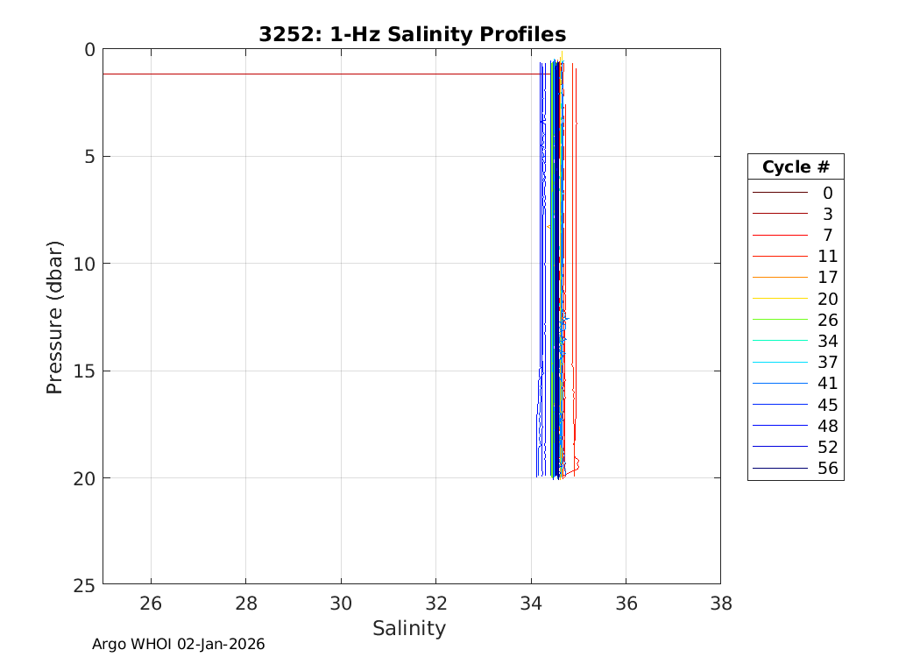Select legend entry labeled 48
The image size is (920, 657).
827,426
